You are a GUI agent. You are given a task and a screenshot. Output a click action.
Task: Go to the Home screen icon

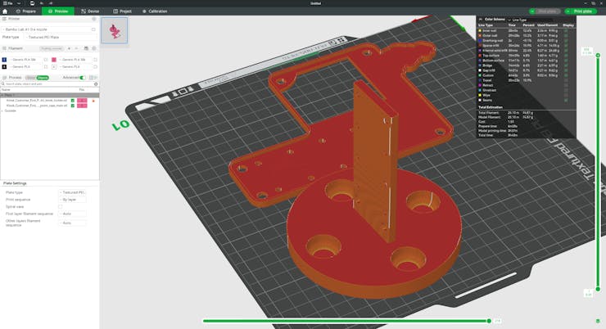(x=5, y=11)
